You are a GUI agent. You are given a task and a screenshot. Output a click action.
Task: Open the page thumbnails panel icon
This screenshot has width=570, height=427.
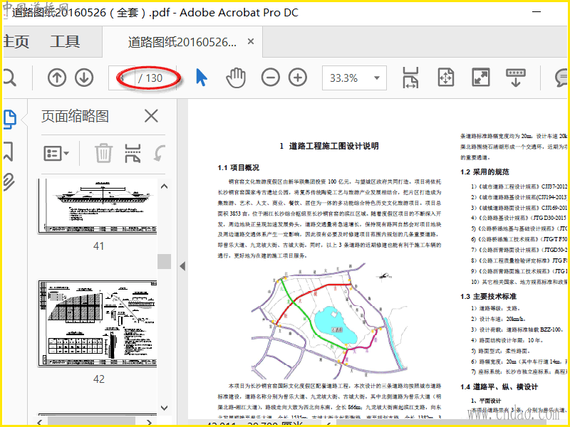(x=10, y=120)
